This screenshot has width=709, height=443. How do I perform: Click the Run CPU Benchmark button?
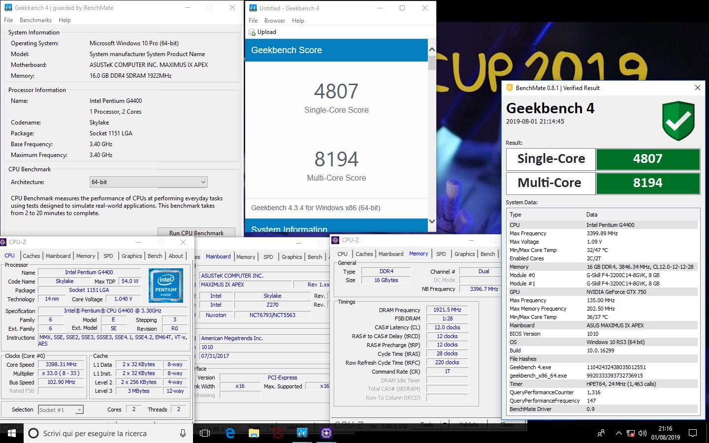click(196, 232)
